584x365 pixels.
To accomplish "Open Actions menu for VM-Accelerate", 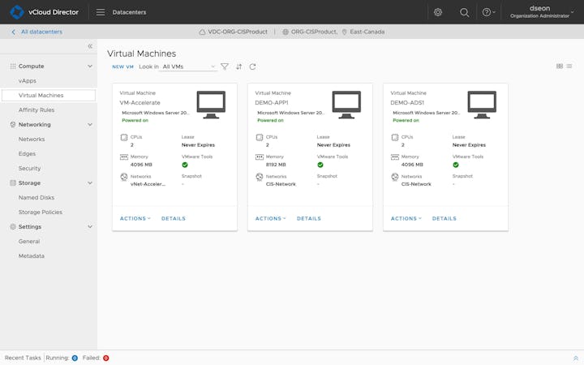I will pos(135,218).
